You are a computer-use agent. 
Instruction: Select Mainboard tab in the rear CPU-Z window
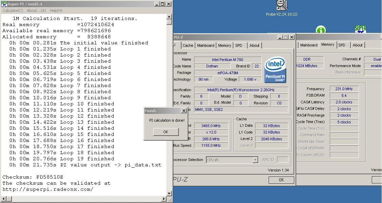point(309,45)
